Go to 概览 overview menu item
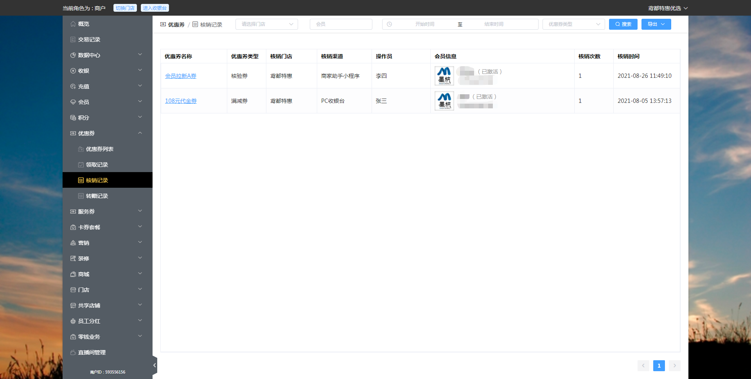This screenshot has height=379, width=751. pyautogui.click(x=108, y=24)
